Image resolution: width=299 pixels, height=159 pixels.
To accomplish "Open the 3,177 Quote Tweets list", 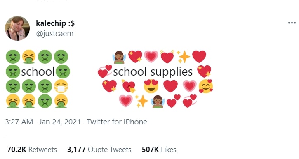I will tap(99, 150).
